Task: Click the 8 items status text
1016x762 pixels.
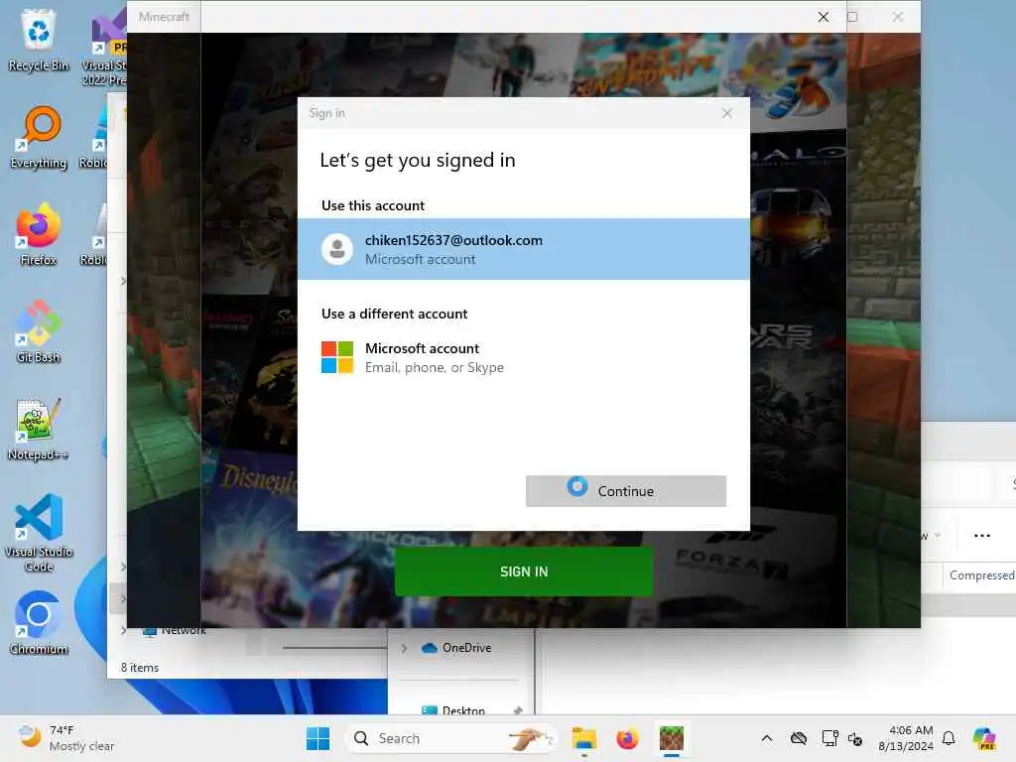Action: [139, 668]
